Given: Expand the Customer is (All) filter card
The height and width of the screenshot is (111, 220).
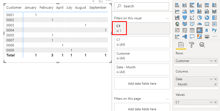Looking at the screenshot, I should click(x=142, y=56).
